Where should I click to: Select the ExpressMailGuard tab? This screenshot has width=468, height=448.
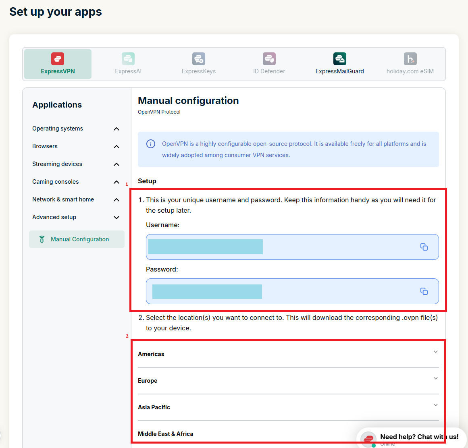(340, 64)
